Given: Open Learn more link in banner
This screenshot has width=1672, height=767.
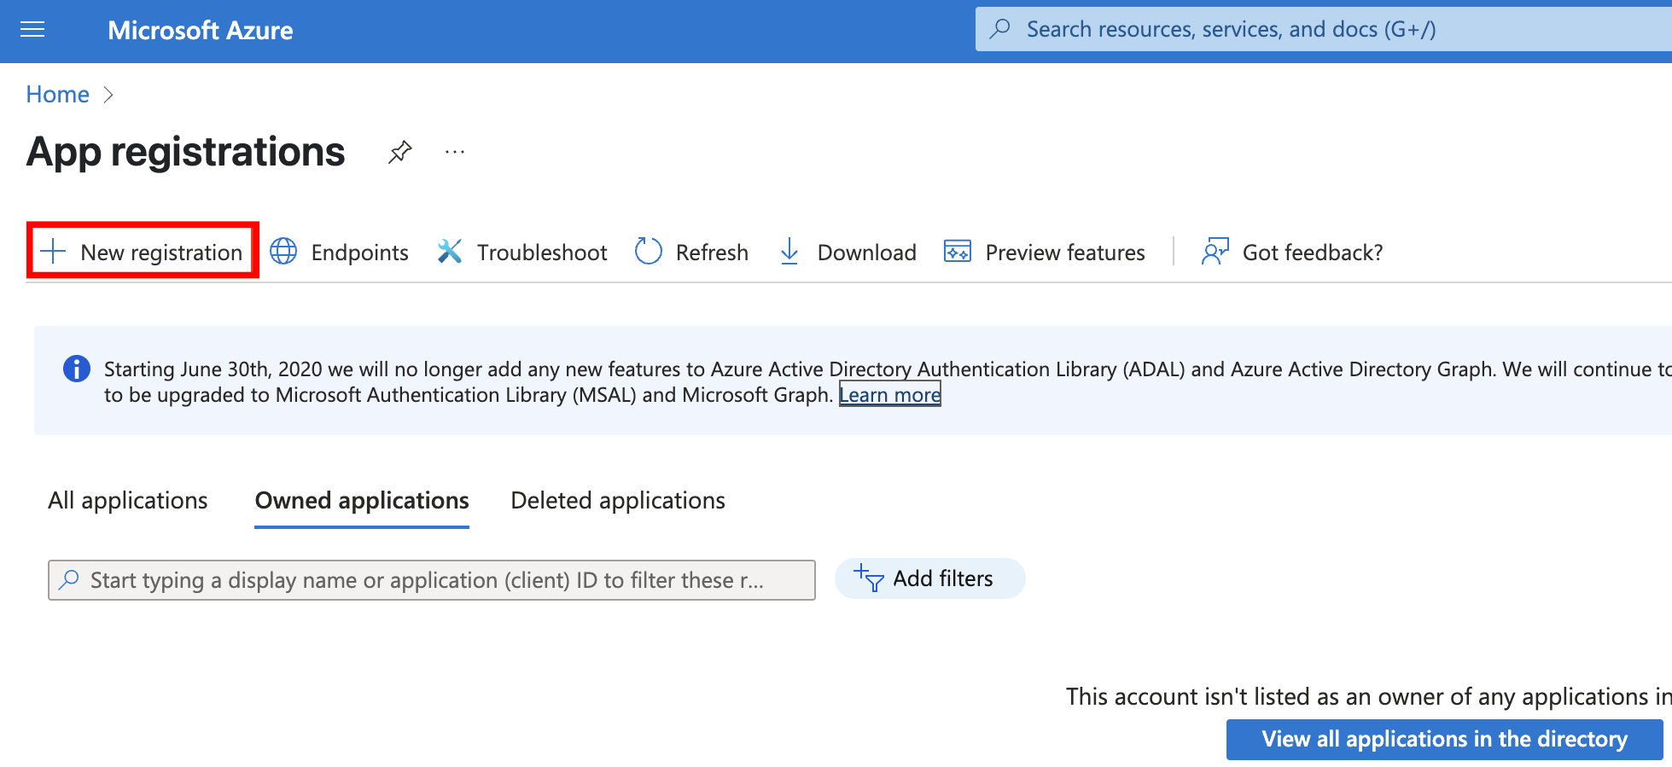Looking at the screenshot, I should (889, 395).
